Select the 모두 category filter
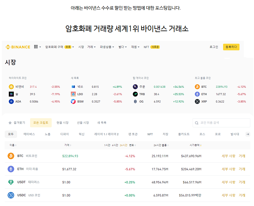This screenshot has height=206, width=254. point(11,134)
